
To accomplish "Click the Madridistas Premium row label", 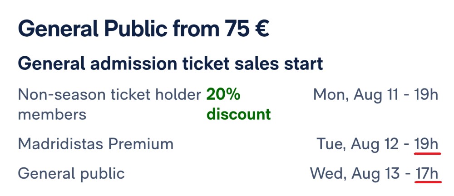I will click(x=96, y=144).
